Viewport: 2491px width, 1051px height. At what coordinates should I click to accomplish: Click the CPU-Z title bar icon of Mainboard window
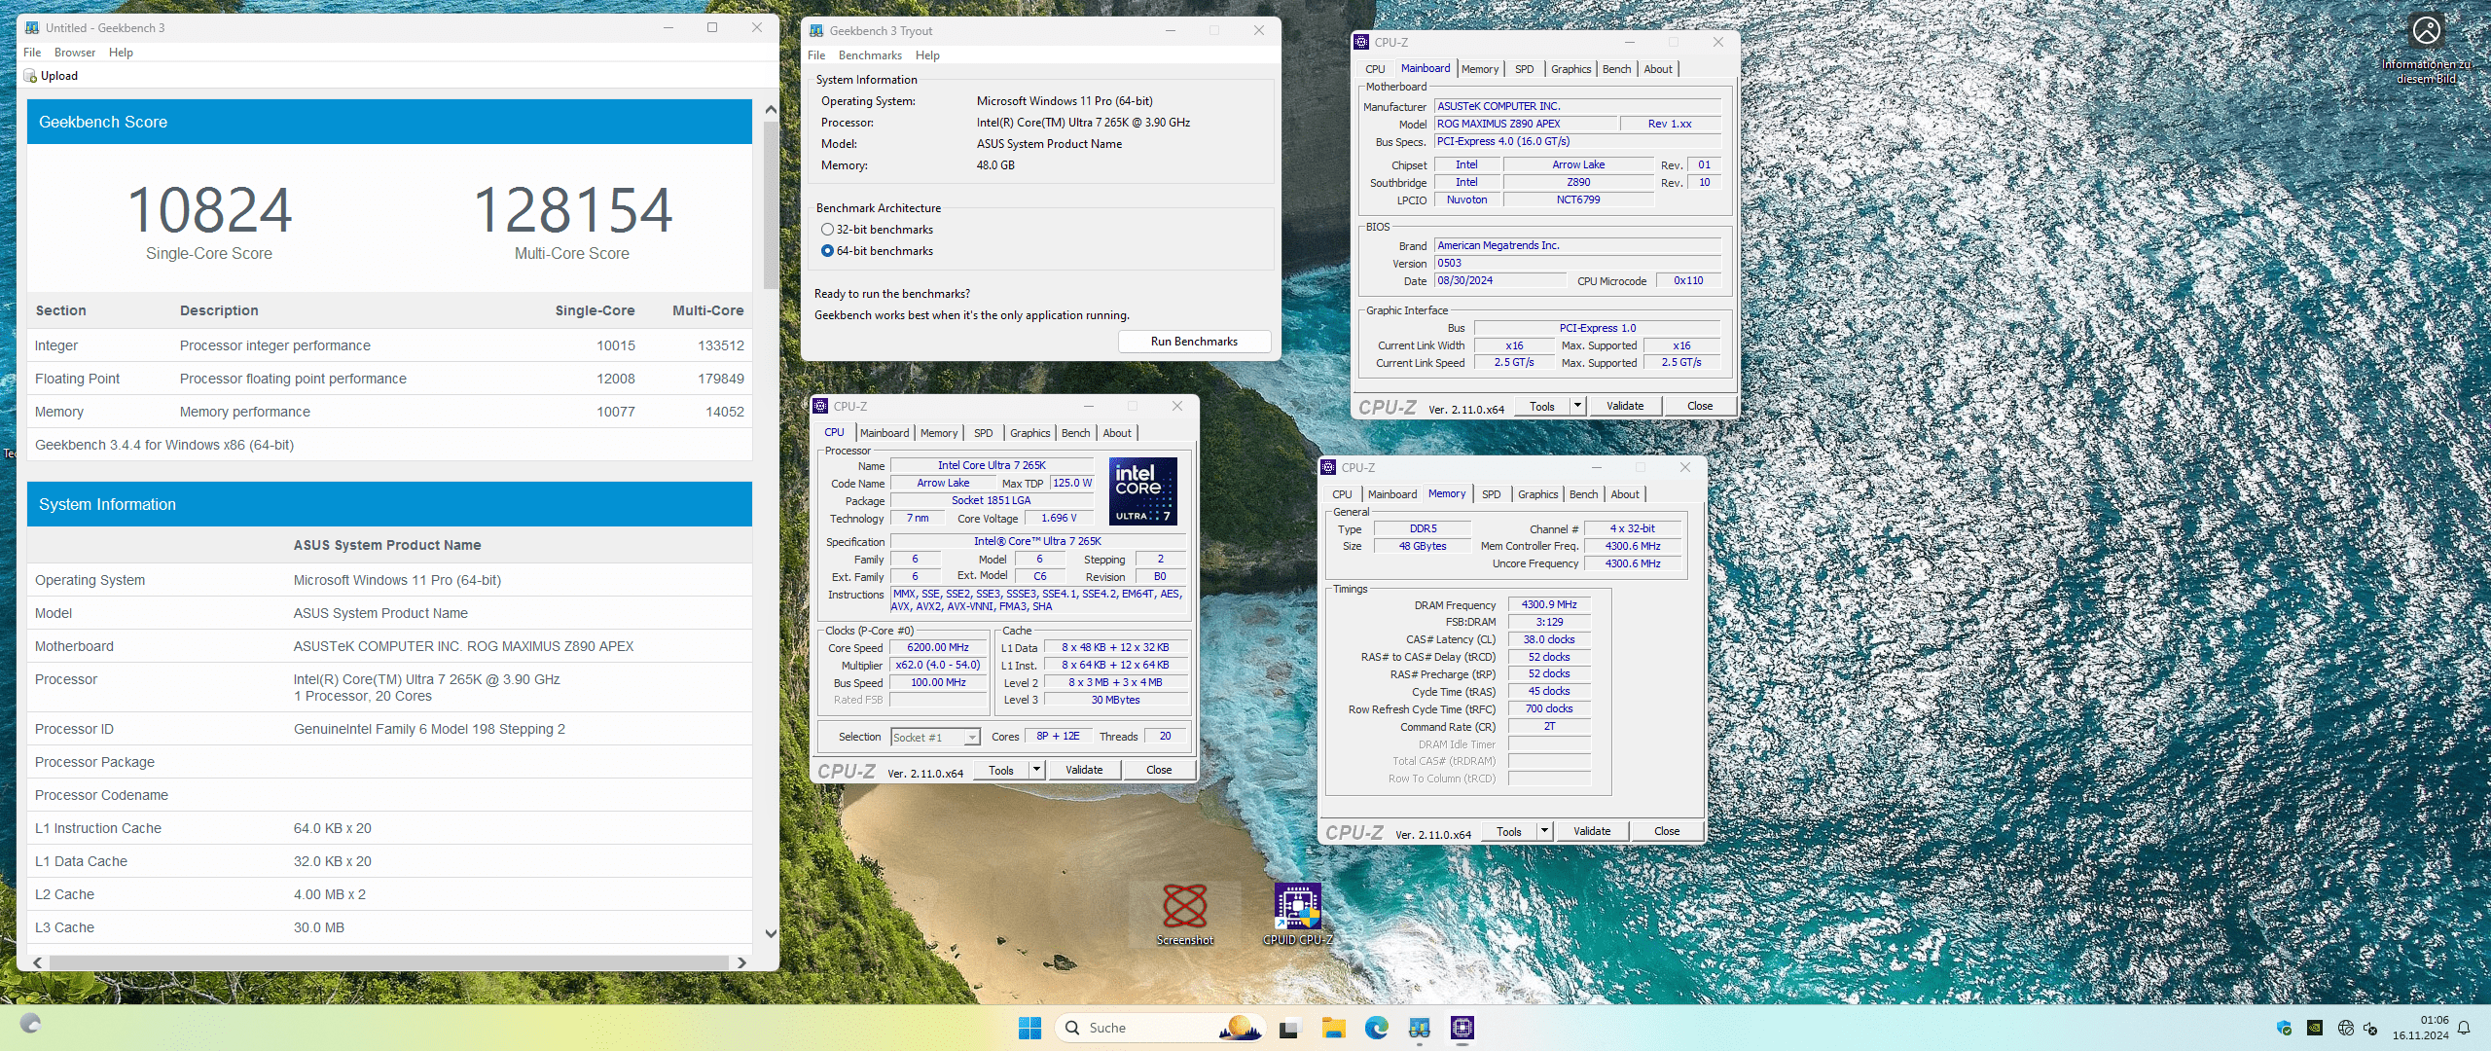pyautogui.click(x=1361, y=43)
